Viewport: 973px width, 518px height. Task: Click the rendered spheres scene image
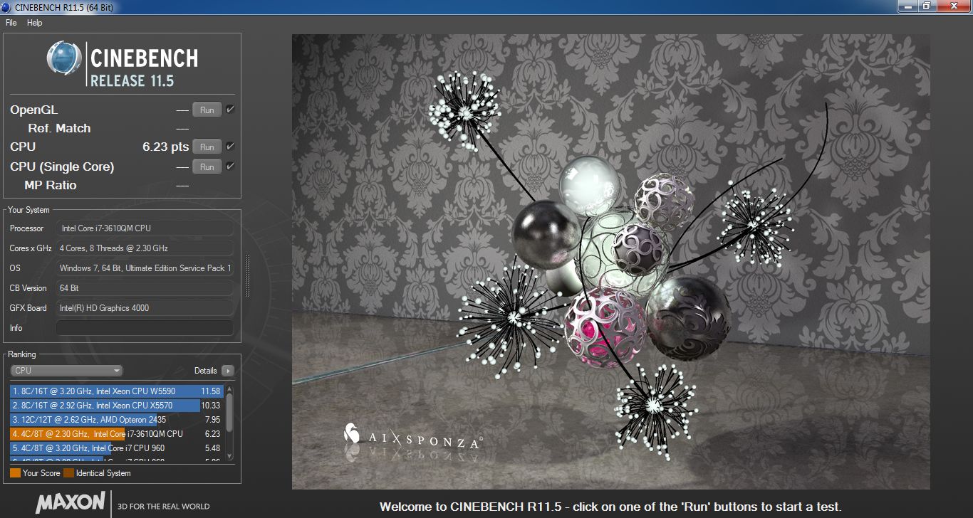[611, 262]
